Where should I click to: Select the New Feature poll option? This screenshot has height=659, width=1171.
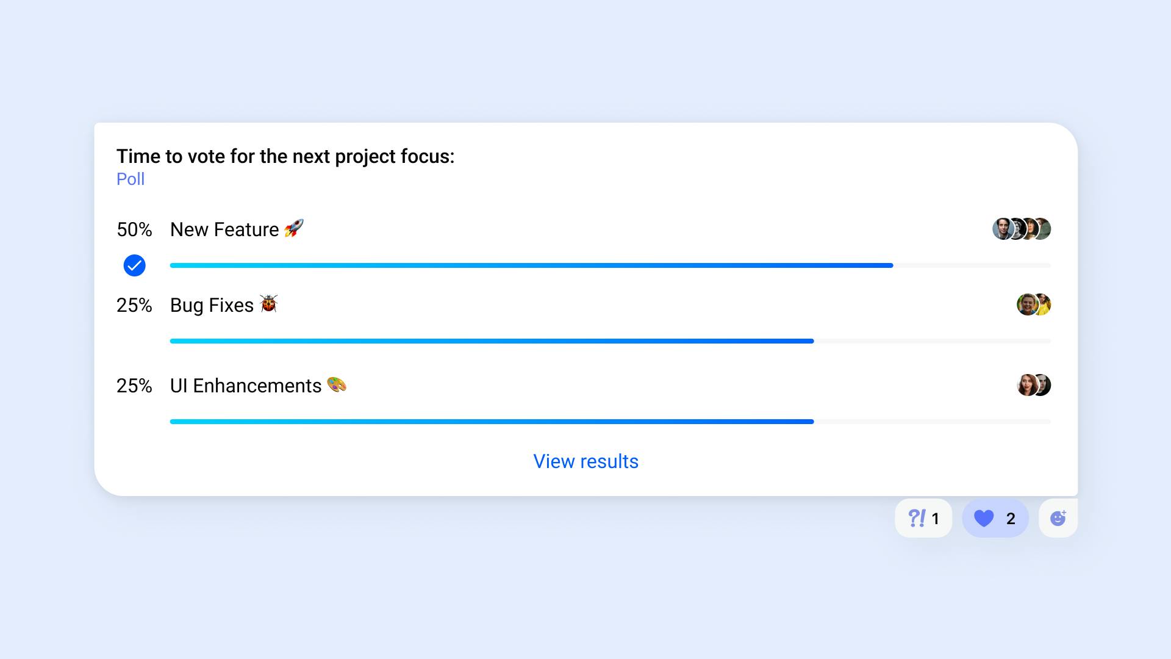click(224, 229)
